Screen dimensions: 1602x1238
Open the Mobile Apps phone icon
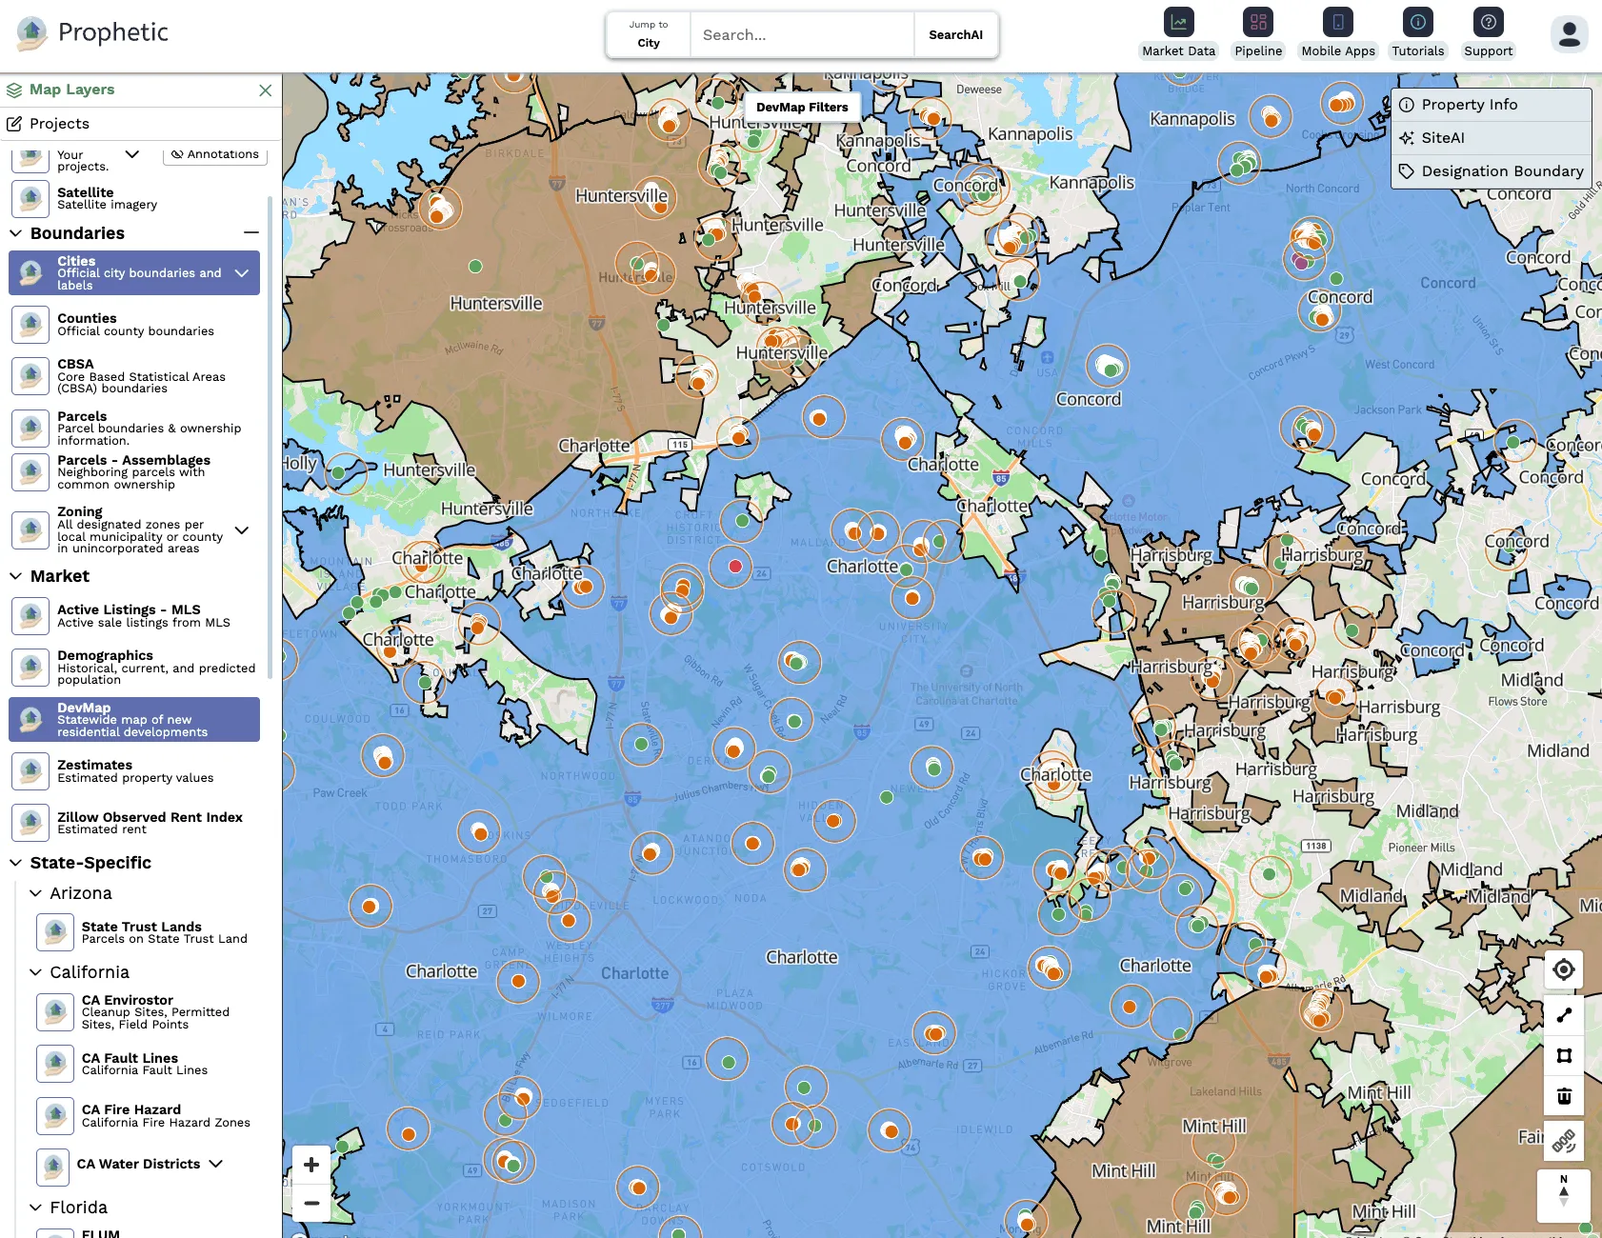tap(1338, 22)
